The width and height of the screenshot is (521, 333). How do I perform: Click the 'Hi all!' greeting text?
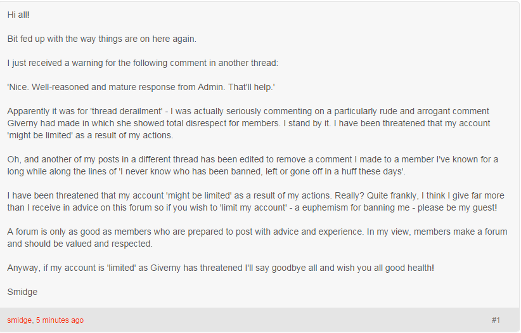(18, 15)
